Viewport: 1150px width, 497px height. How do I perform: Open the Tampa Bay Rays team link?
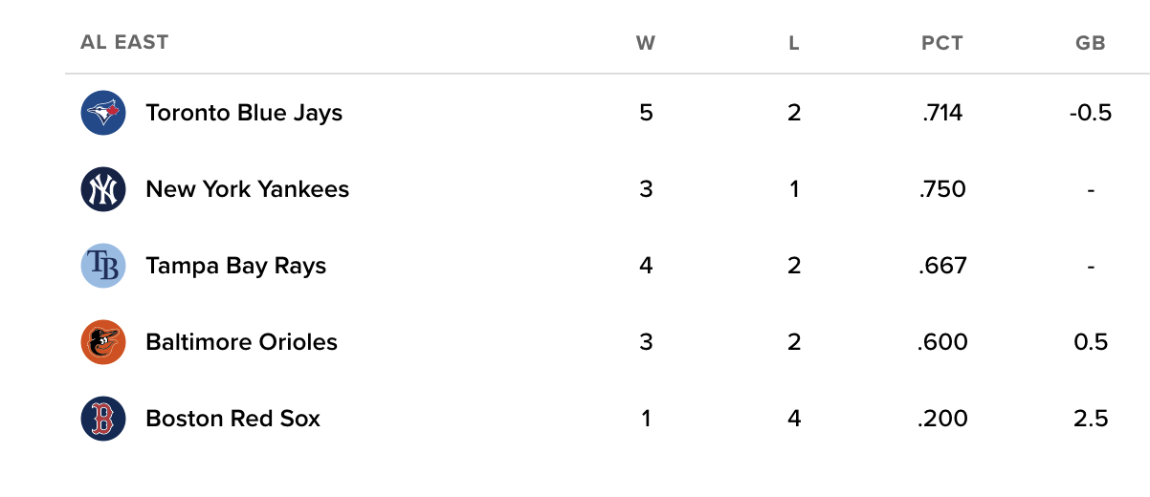coord(236,266)
